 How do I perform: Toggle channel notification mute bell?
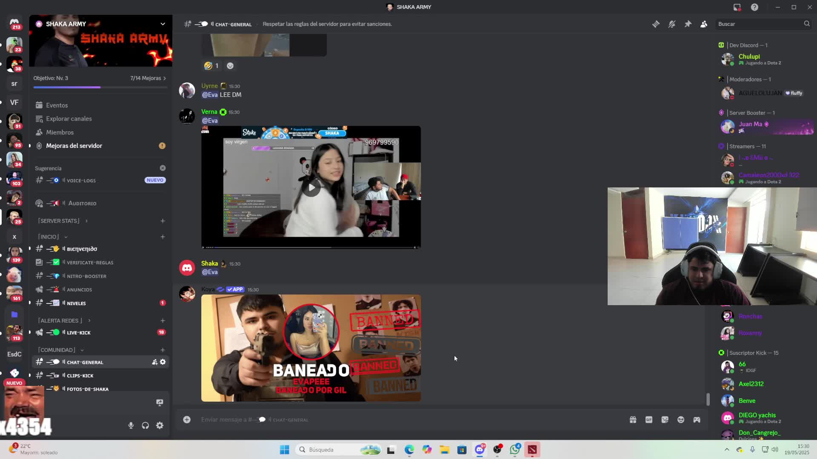[x=672, y=24]
